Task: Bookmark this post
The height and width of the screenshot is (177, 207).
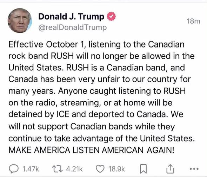Action: click(x=143, y=169)
